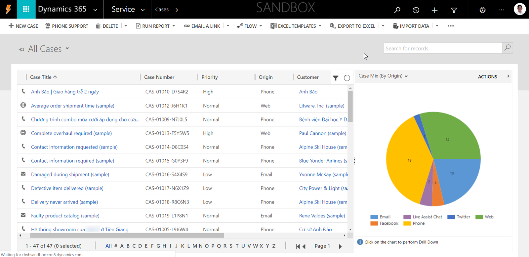Click the Import Data command

coord(411,26)
